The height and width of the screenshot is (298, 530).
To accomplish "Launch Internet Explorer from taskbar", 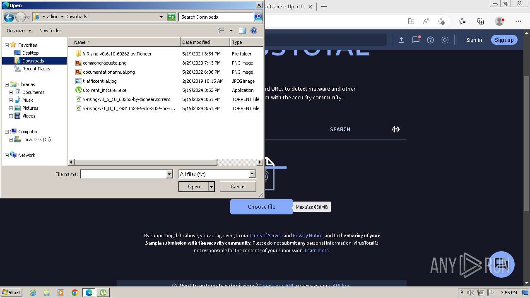I will [x=33, y=293].
